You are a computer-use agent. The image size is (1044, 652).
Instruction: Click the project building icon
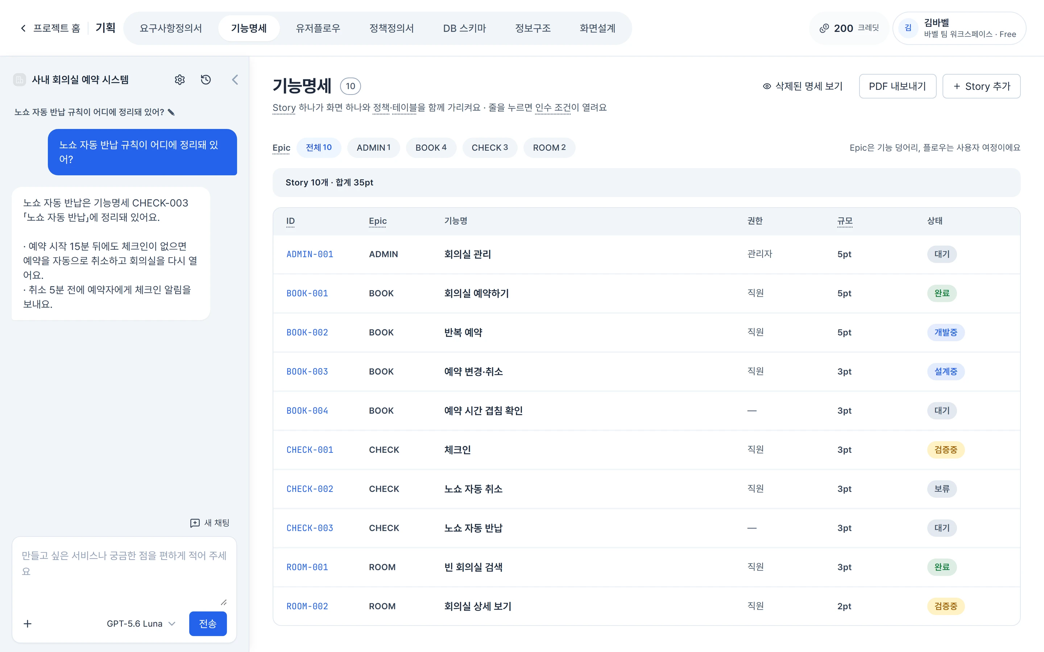[x=20, y=80]
